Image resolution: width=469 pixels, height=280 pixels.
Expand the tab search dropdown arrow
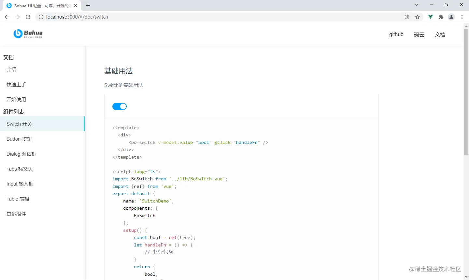(x=417, y=5)
